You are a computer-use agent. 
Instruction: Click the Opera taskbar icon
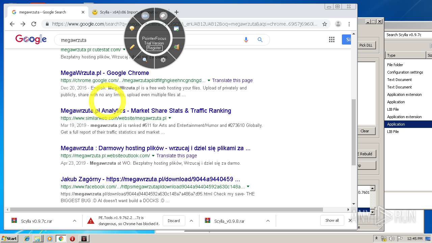pos(72,239)
